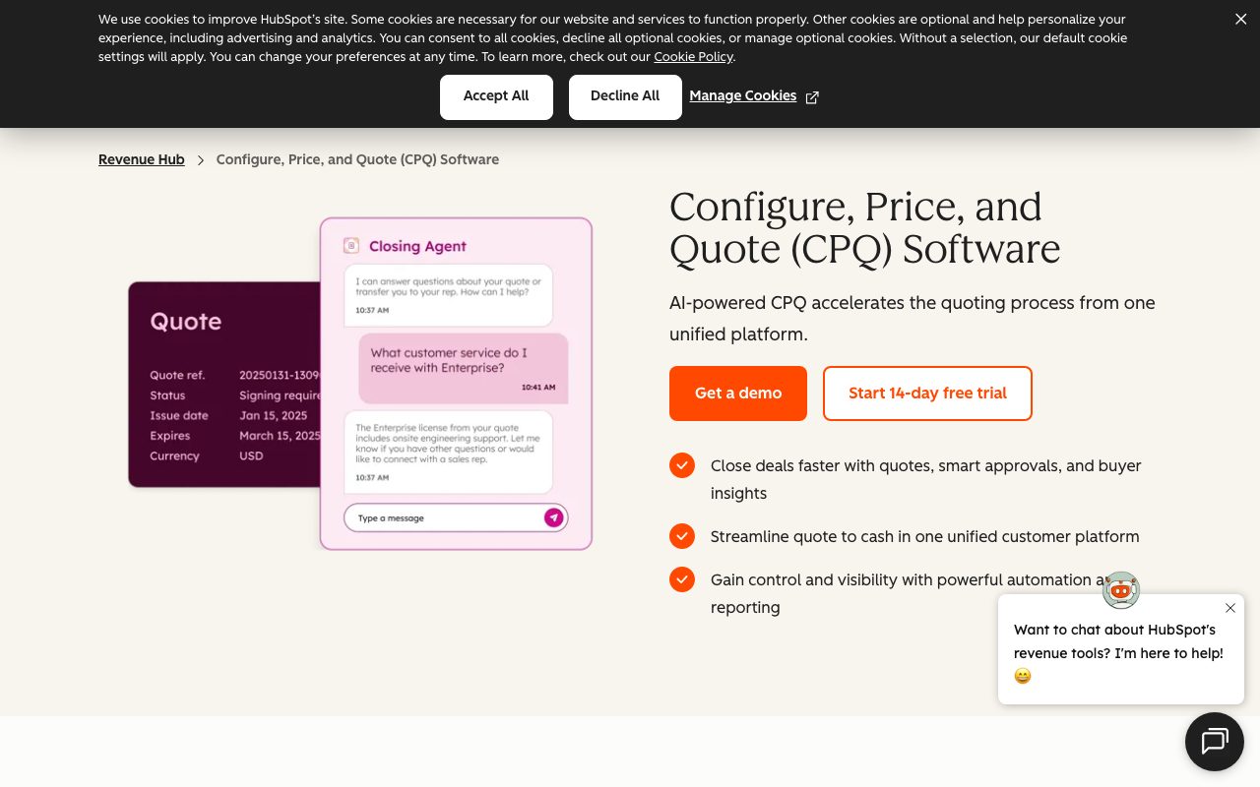
Task: Click the 'I can answer questions about your quote' bubble
Action: tap(448, 295)
